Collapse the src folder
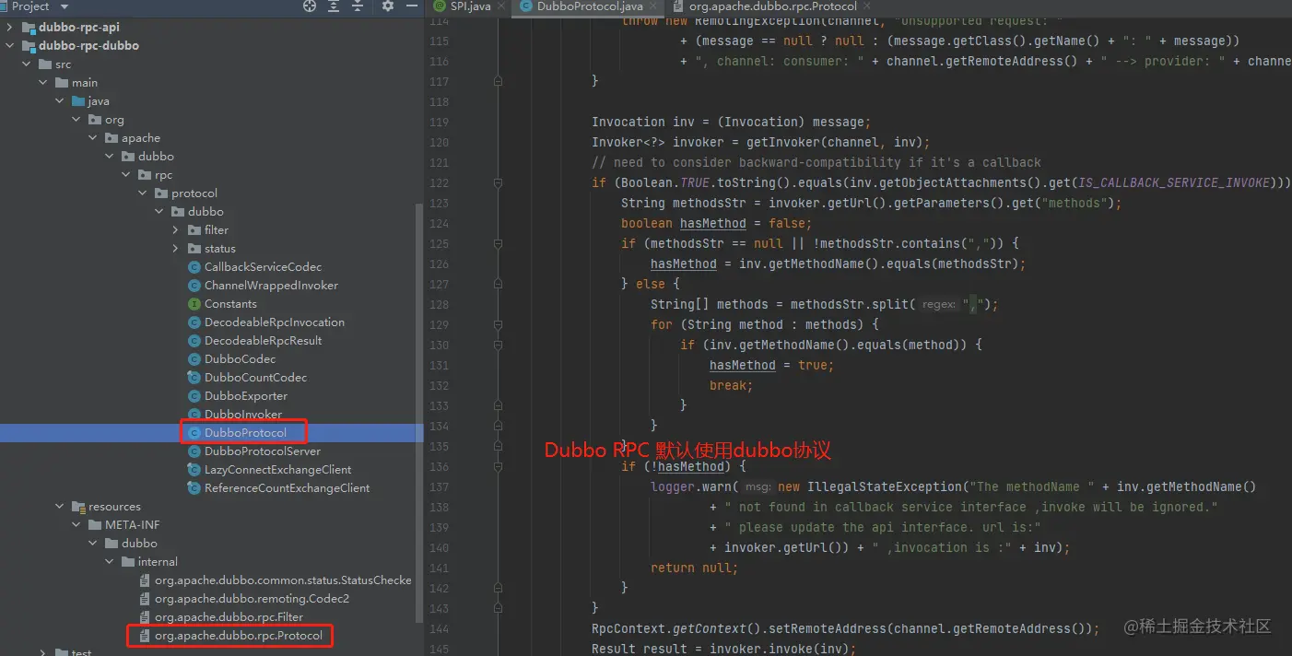 27,64
